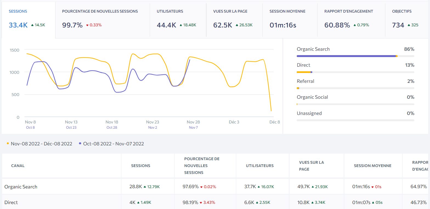Click the up arrow next to 26.53K
Viewport: 430px width, 209px height.
(x=237, y=25)
